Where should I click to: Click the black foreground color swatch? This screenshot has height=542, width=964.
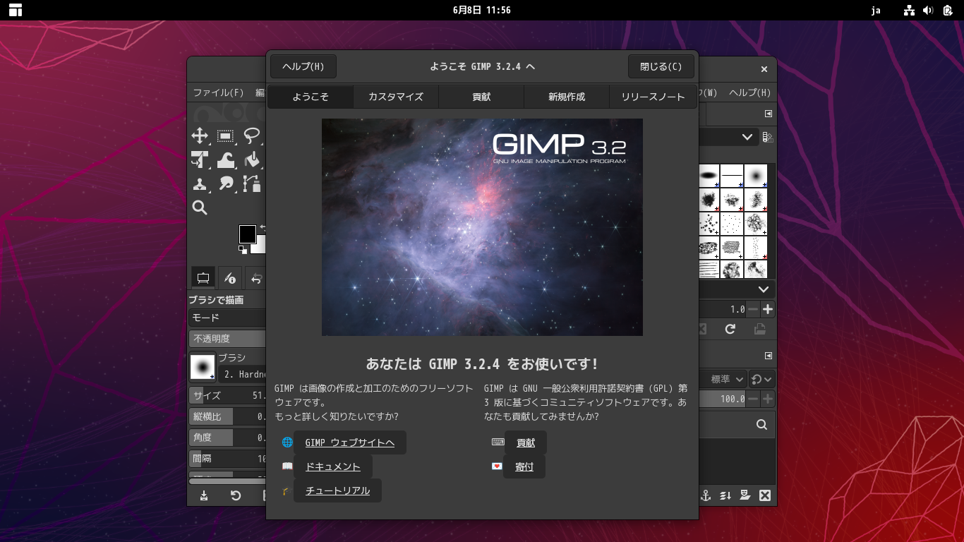(x=247, y=234)
